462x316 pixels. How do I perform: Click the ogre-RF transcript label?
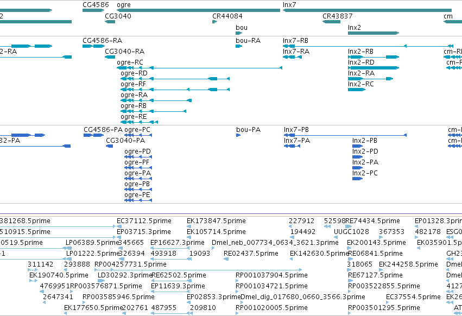133,84
